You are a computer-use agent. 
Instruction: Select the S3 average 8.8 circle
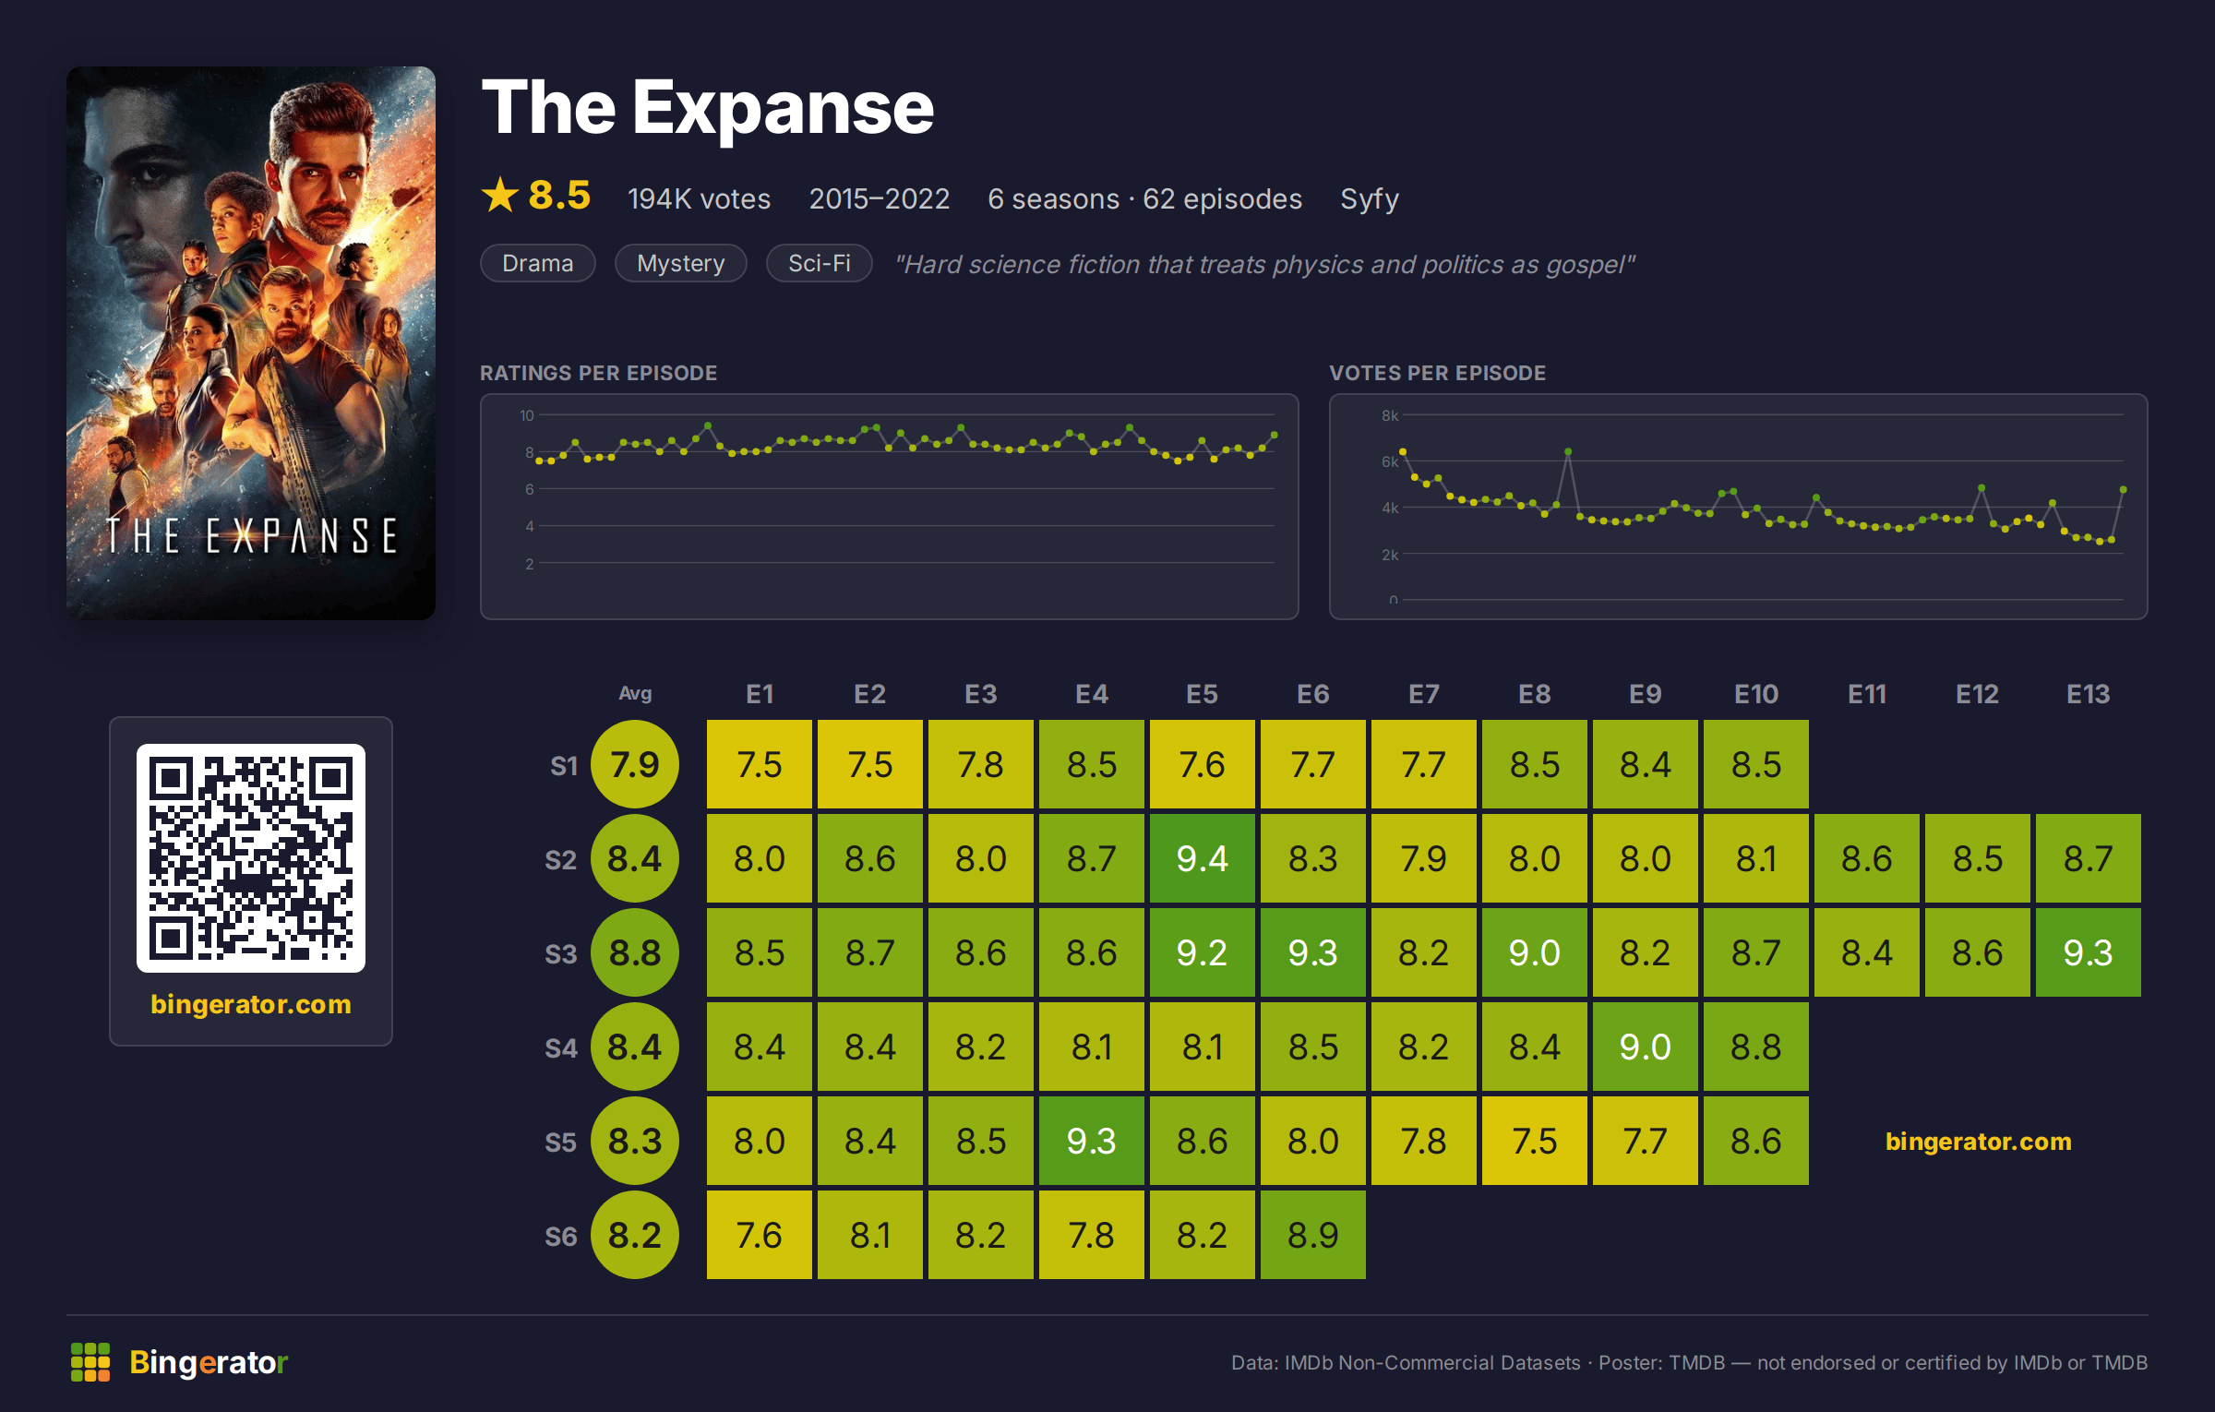pyautogui.click(x=635, y=952)
